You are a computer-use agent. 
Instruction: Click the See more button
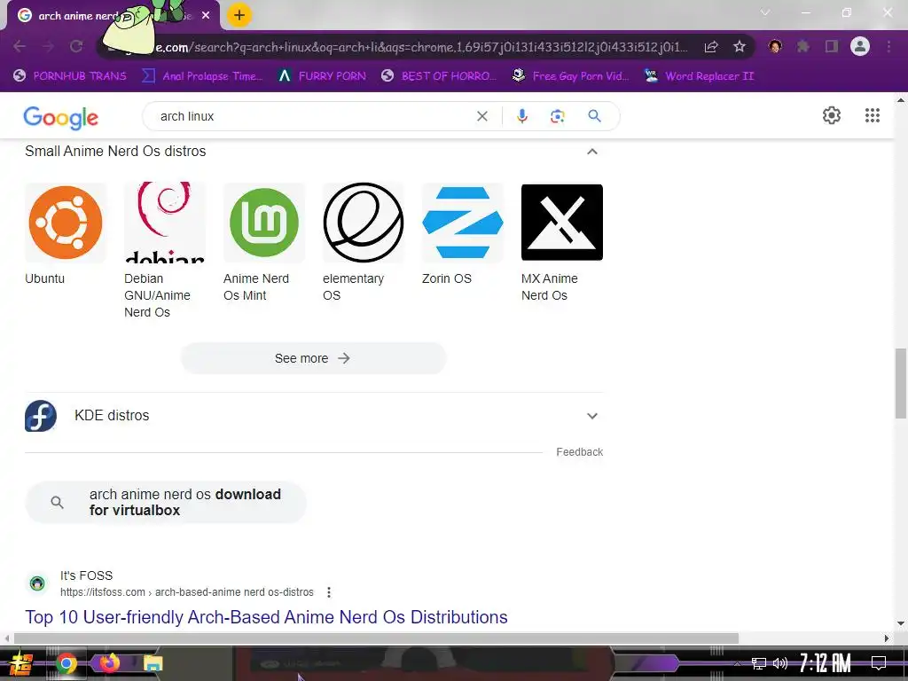click(313, 358)
